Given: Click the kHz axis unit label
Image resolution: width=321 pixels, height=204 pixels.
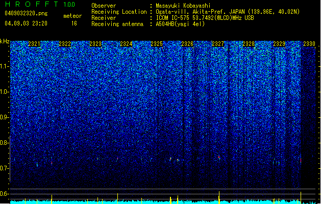Looking at the screenshot, I should pos(5,41).
